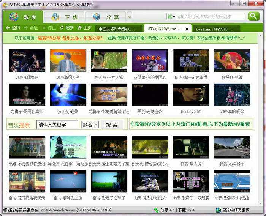The height and width of the screenshot is (216, 266).
Task: Open 高进-不愿看到你流泪 video thumbnail
Action: tap(27, 147)
